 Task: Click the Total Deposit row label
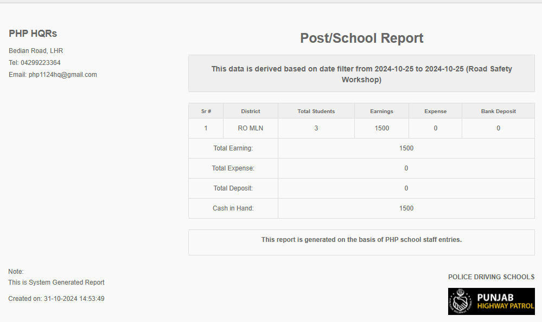(233, 188)
